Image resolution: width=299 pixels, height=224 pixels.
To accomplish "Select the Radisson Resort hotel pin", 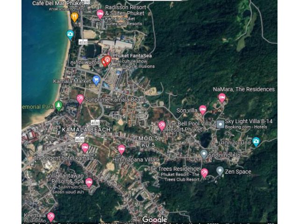I will pyautogui.click(x=100, y=14).
